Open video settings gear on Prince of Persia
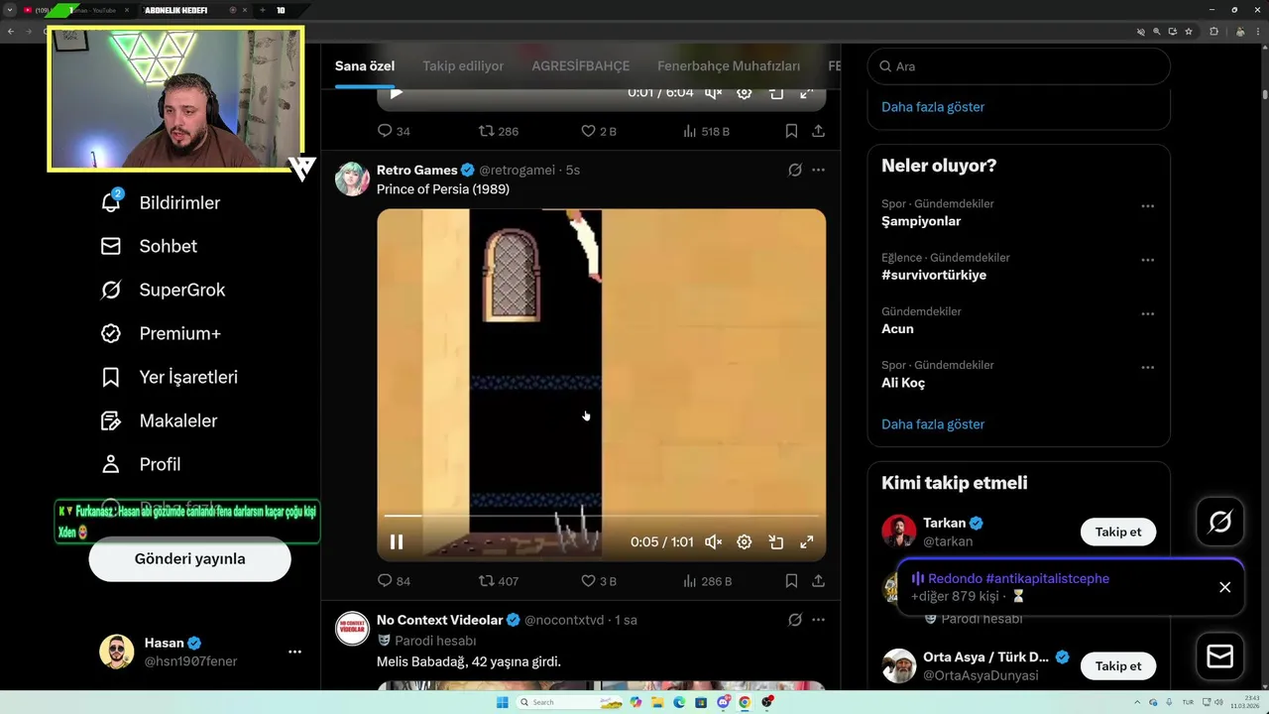 click(745, 542)
